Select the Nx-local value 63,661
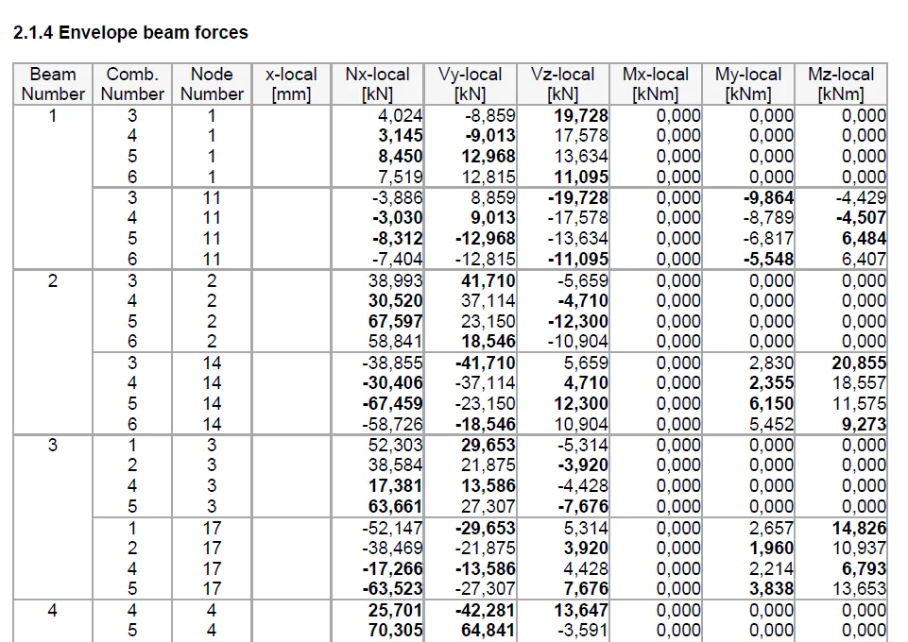 tap(396, 506)
